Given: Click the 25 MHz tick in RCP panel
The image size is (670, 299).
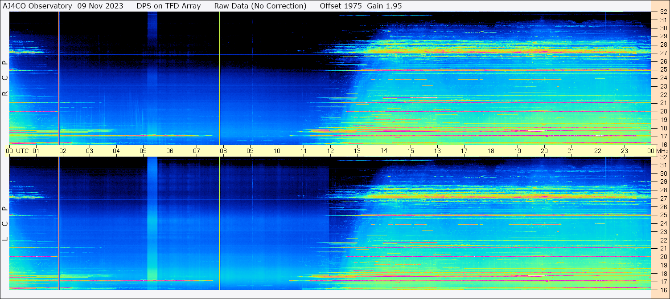Looking at the screenshot, I should (663, 69).
